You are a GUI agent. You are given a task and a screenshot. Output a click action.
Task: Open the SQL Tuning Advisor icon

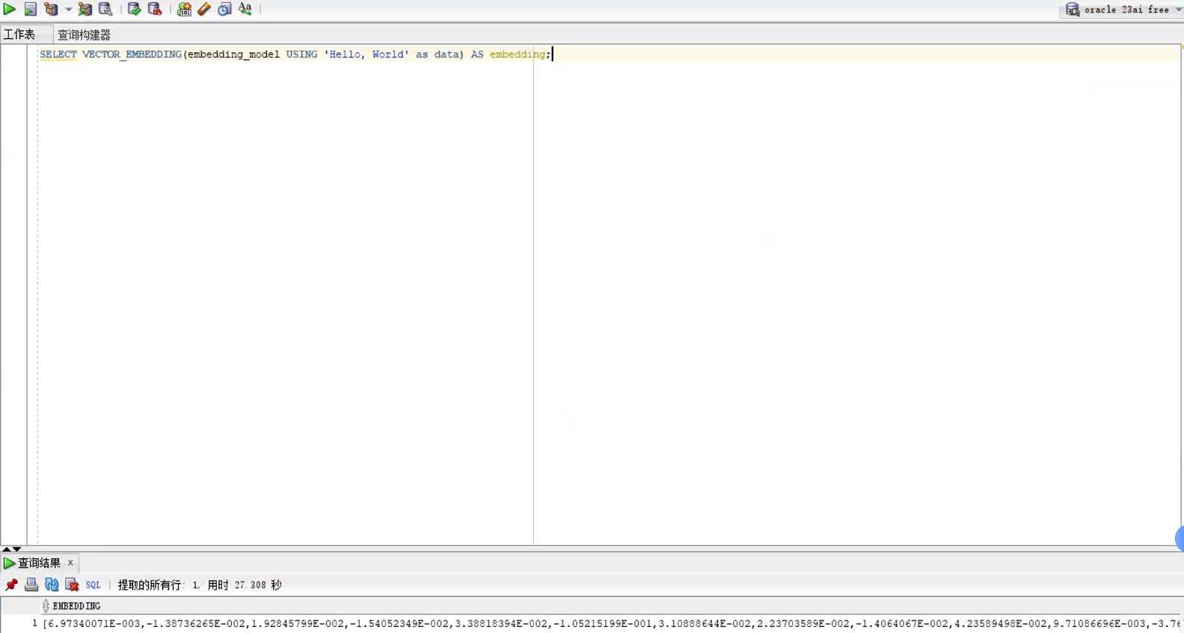pyautogui.click(x=105, y=9)
